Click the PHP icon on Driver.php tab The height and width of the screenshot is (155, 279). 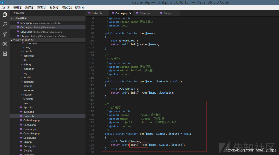tap(137, 13)
